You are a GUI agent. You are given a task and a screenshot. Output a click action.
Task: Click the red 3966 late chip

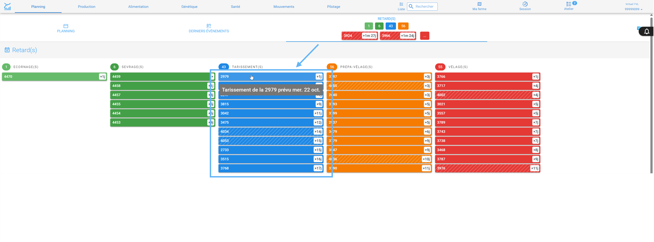click(398, 36)
